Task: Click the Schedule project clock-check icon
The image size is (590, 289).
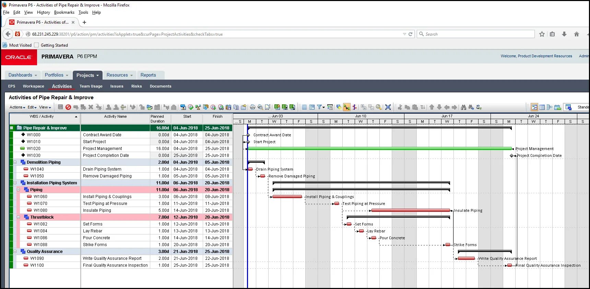Action: (x=191, y=107)
